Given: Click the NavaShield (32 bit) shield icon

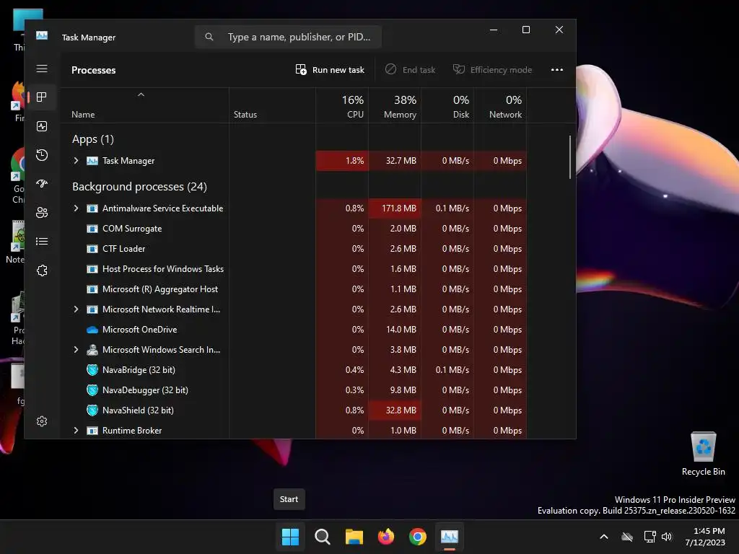Looking at the screenshot, I should [x=92, y=410].
